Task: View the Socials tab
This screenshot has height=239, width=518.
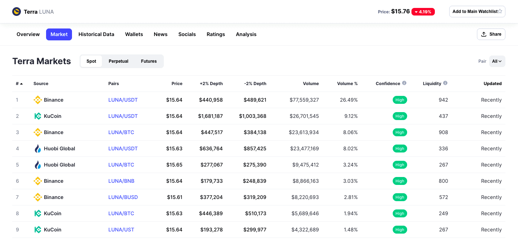Action: click(187, 34)
